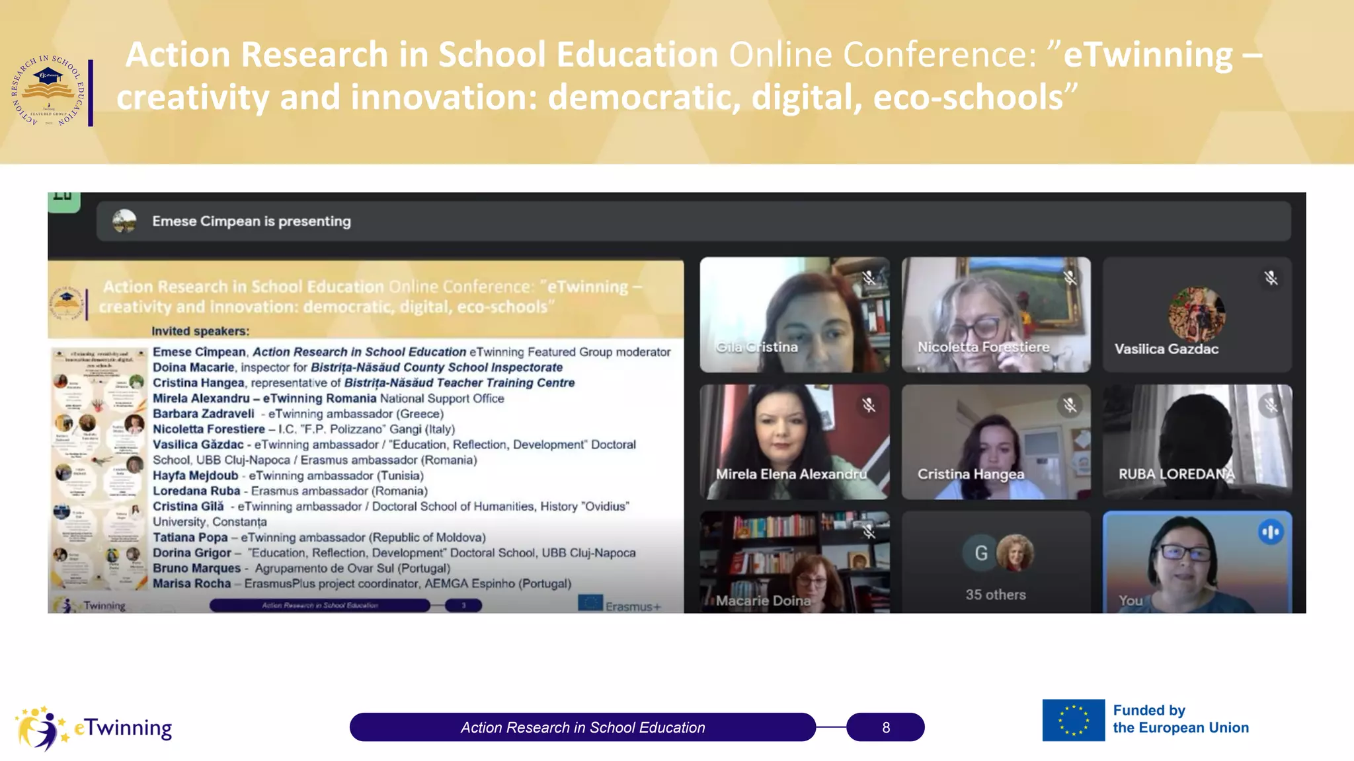The width and height of the screenshot is (1354, 761).
Task: Select RUBA LOREDANA's video tile
Action: click(1197, 442)
